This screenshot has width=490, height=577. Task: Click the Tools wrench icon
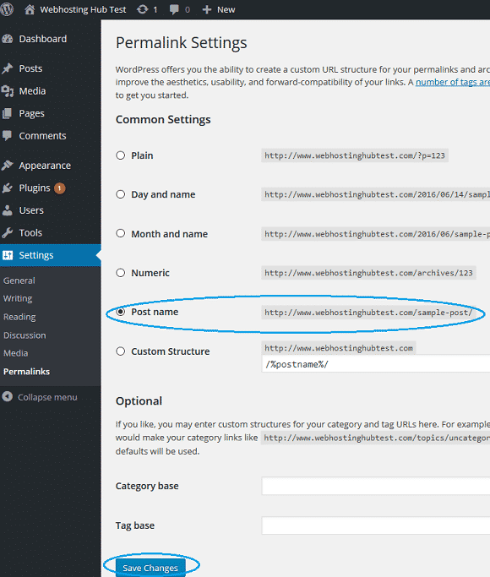click(8, 233)
